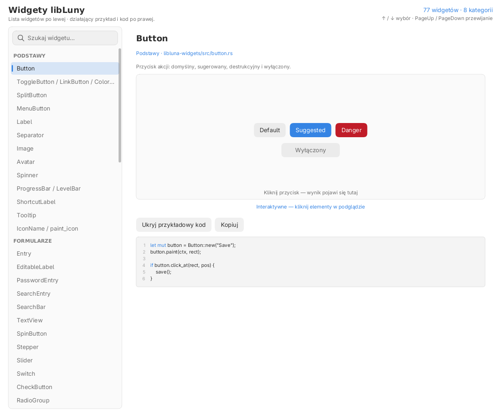Open the Image widget entry
The image size is (501, 417).
click(65, 148)
